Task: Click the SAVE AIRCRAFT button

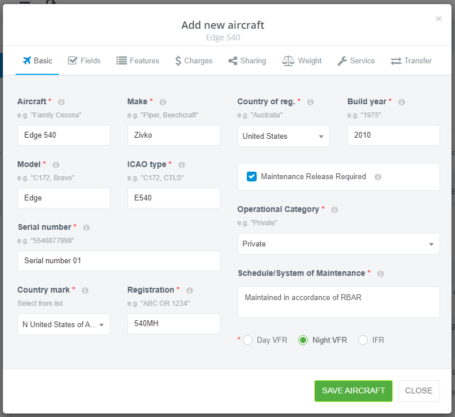Action: point(354,391)
